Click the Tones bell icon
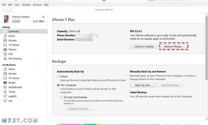Viewport: 208px width, 125px height. pos(5,92)
